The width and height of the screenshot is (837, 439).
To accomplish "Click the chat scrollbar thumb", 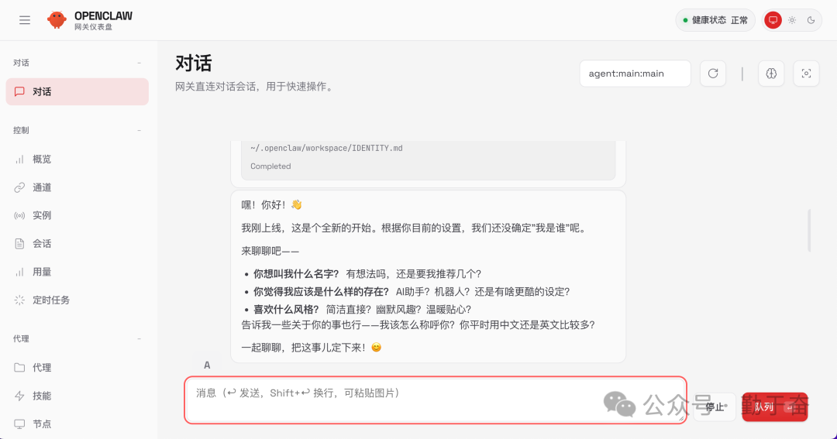I will coord(809,231).
